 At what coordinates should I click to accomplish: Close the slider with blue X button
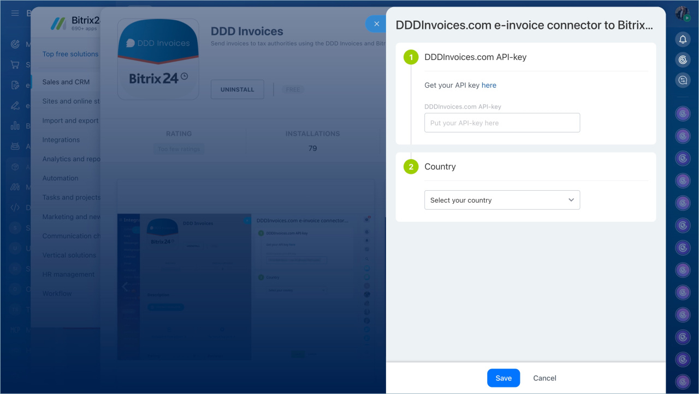[376, 24]
